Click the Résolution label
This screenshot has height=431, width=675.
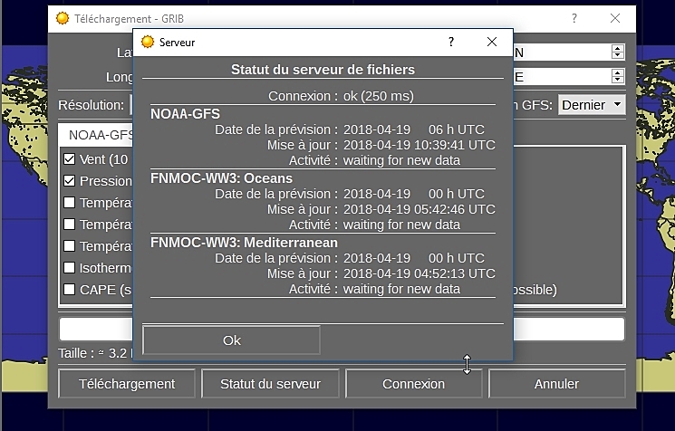[92, 105]
